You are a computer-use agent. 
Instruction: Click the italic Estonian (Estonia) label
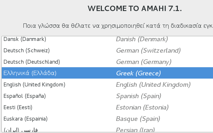click(x=142, y=107)
